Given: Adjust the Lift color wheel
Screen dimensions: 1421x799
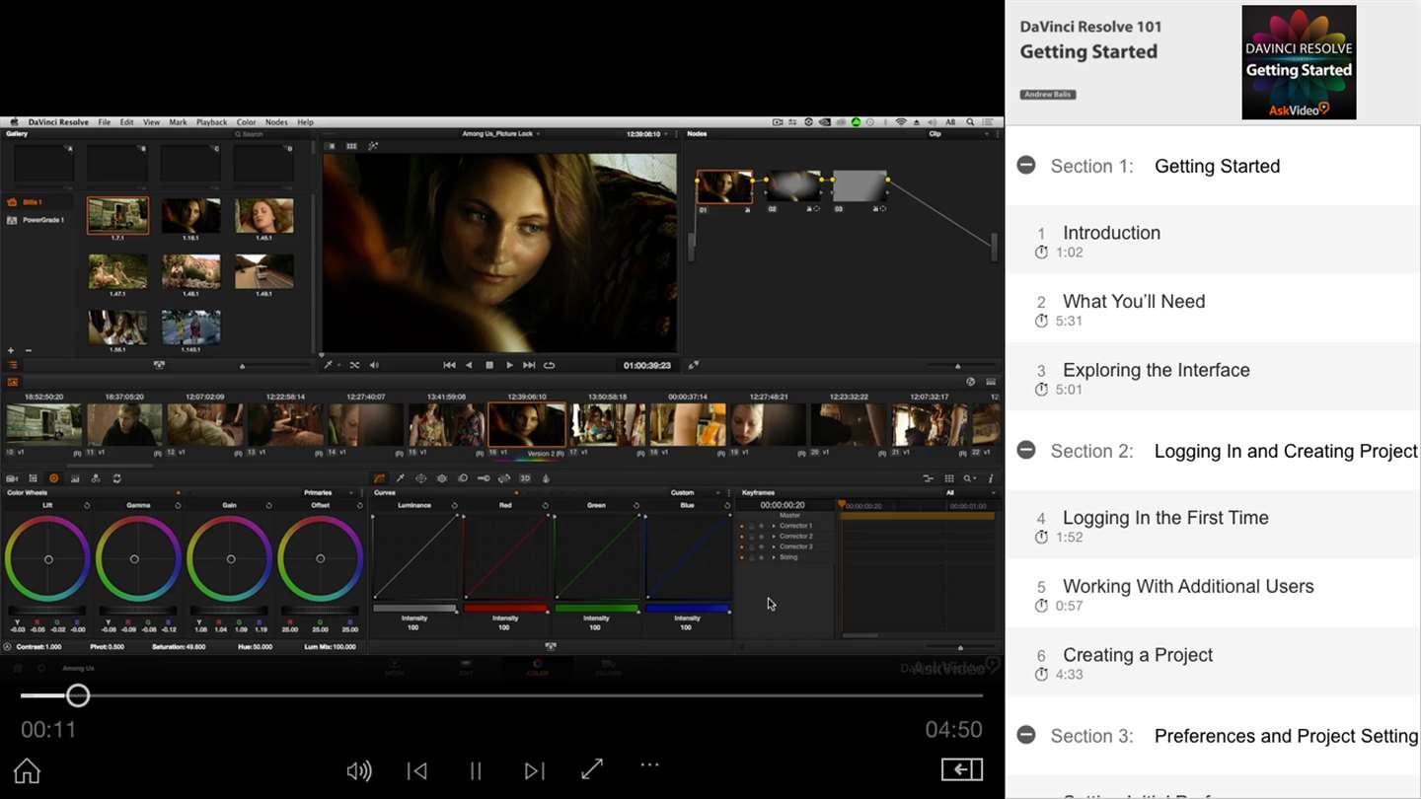Looking at the screenshot, I should click(x=47, y=559).
